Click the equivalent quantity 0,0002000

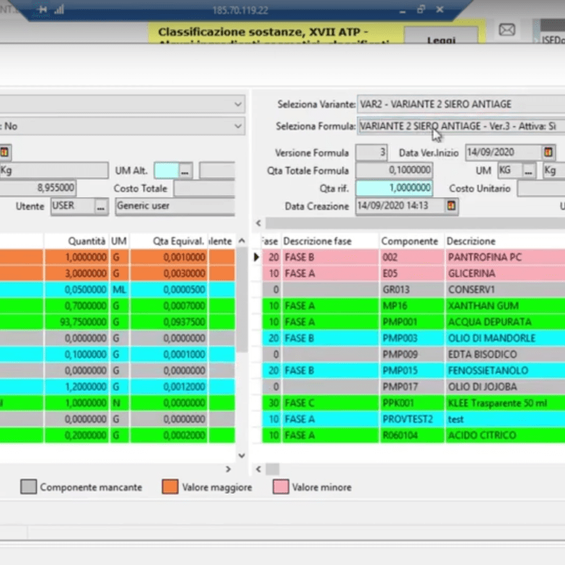[x=169, y=435]
